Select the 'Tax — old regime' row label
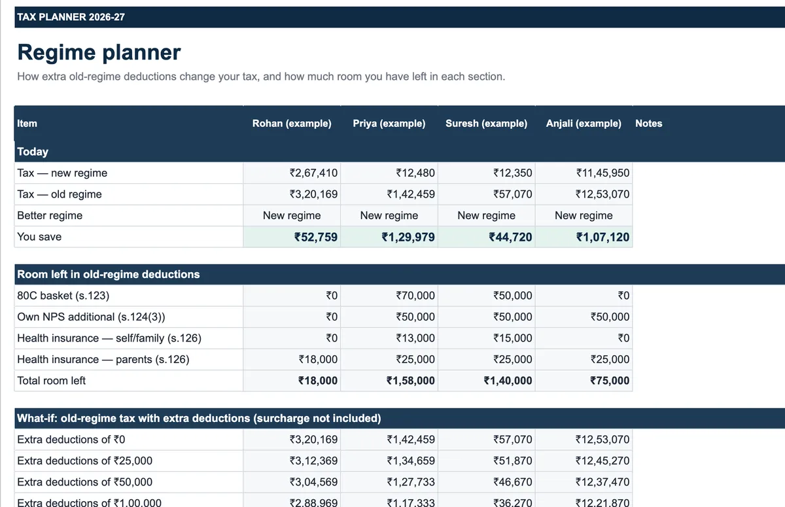This screenshot has width=785, height=507. pos(60,194)
